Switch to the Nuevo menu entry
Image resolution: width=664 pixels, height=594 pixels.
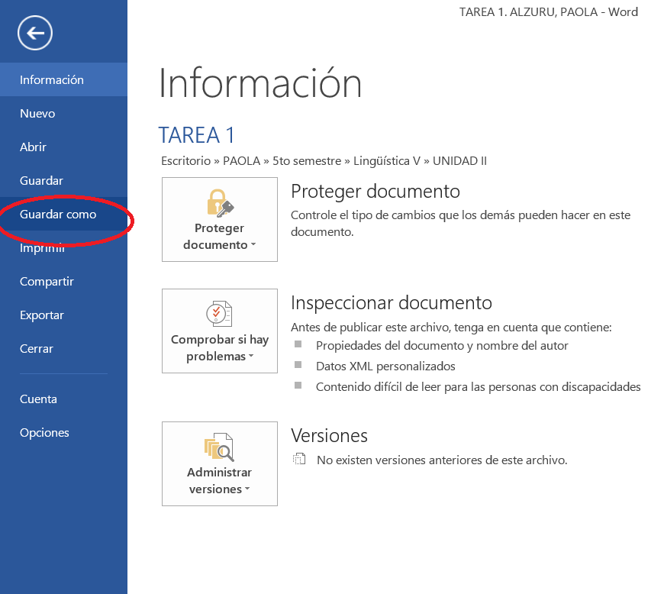coord(37,113)
